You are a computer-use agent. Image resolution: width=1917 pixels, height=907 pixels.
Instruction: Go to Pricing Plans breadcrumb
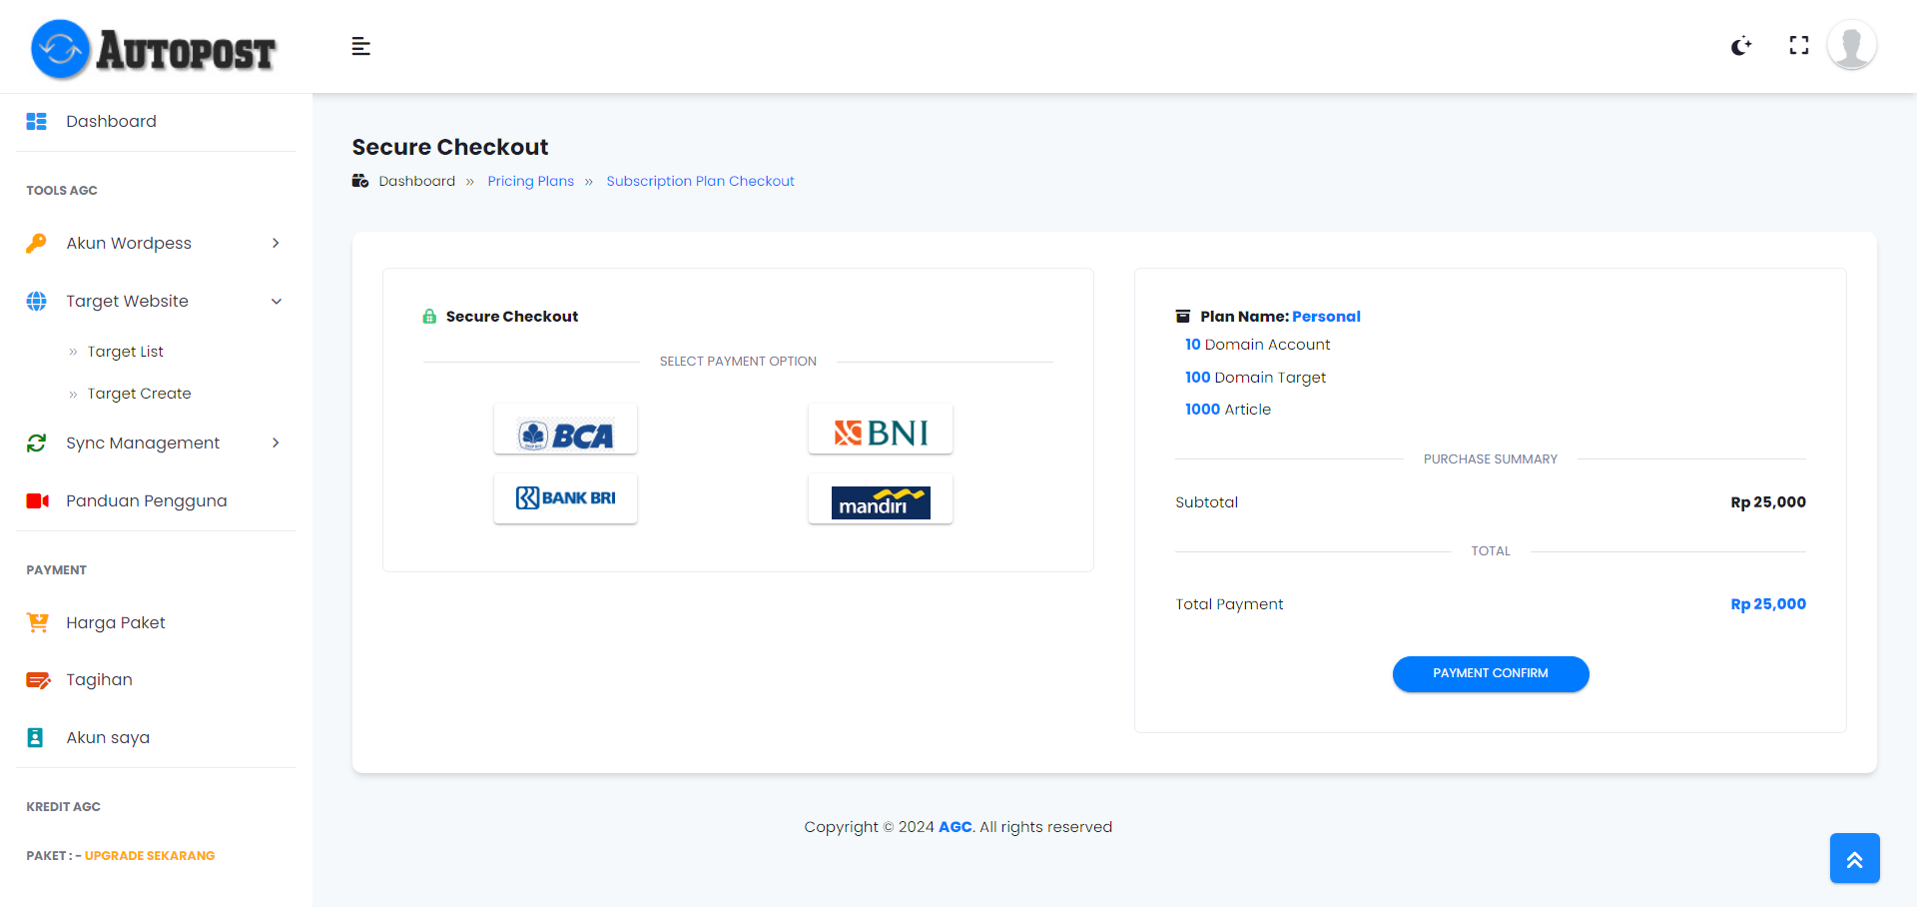pos(530,181)
